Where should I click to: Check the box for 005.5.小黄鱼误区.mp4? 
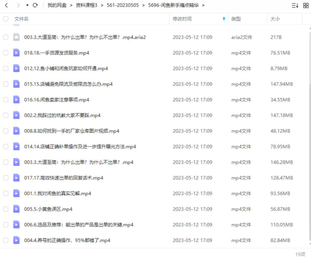(x=6, y=209)
